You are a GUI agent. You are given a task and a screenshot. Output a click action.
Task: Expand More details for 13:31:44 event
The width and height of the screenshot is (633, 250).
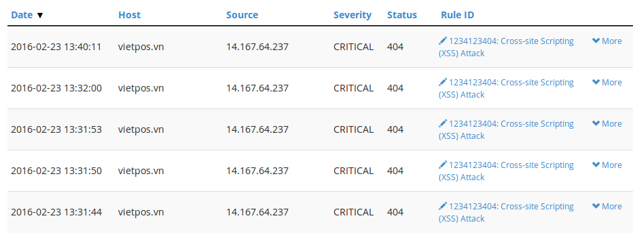607,207
